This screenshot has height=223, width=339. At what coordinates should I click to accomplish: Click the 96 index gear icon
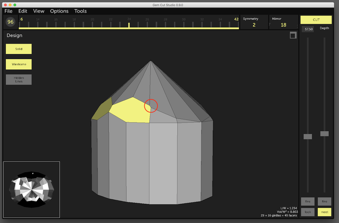point(11,22)
